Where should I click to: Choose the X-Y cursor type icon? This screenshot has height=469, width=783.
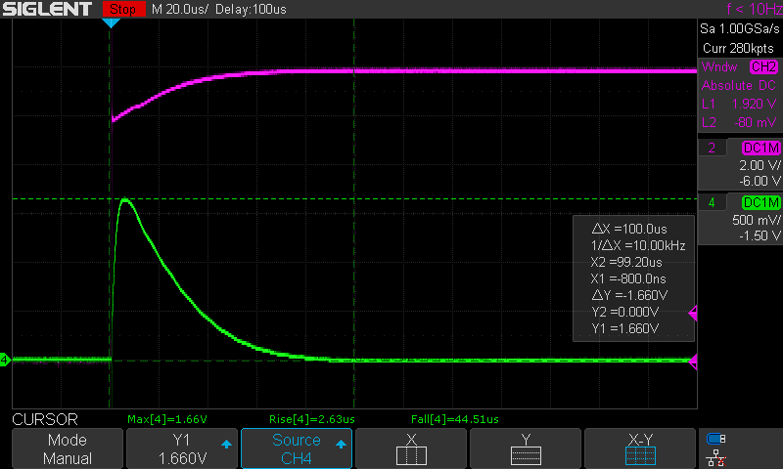click(x=640, y=448)
